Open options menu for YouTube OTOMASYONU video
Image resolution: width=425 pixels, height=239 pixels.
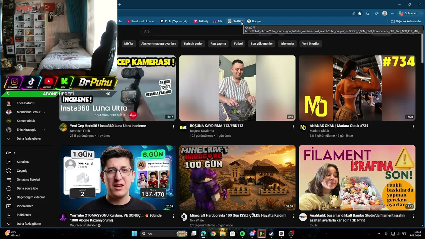coord(173,216)
